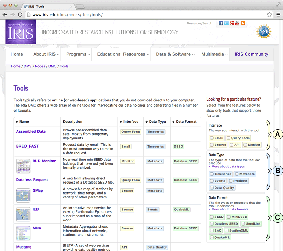Sort table by Data Type arrows

pos(146,122)
